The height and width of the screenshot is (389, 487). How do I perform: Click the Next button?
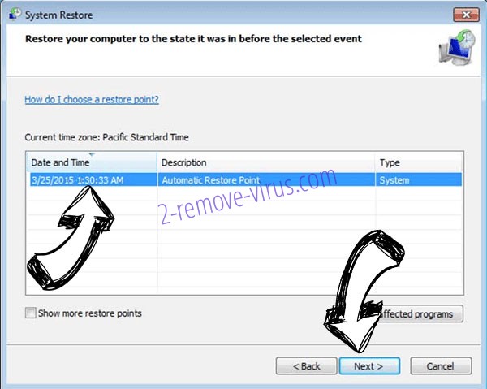tap(369, 366)
